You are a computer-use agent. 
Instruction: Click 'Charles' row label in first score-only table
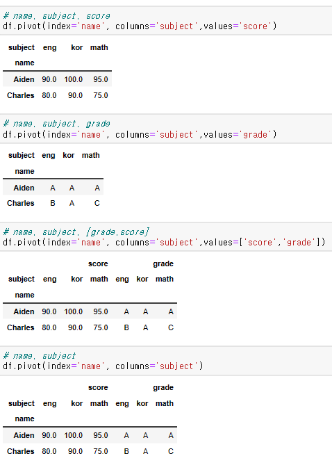pos(21,95)
